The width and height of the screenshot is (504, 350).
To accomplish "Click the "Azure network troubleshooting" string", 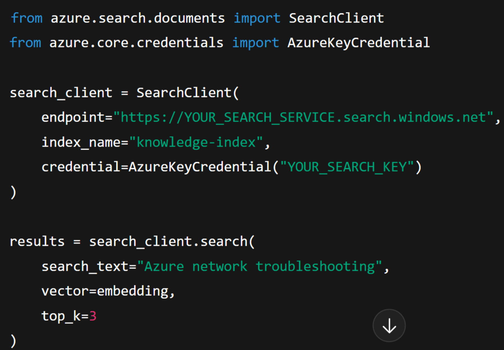I will (259, 266).
